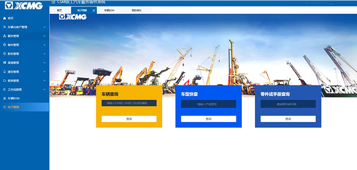Expand the 服务管理 submenu chevron
The image size is (357, 170).
(x=44, y=36)
